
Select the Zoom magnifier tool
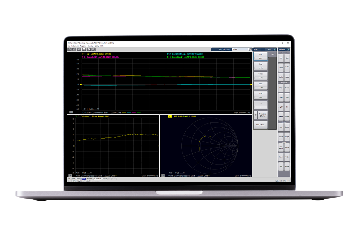(x=94, y=49)
